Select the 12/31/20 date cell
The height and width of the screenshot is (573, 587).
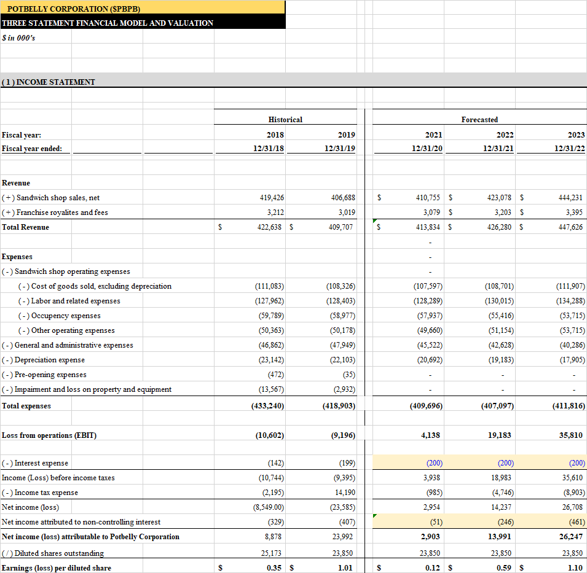[x=408, y=149]
